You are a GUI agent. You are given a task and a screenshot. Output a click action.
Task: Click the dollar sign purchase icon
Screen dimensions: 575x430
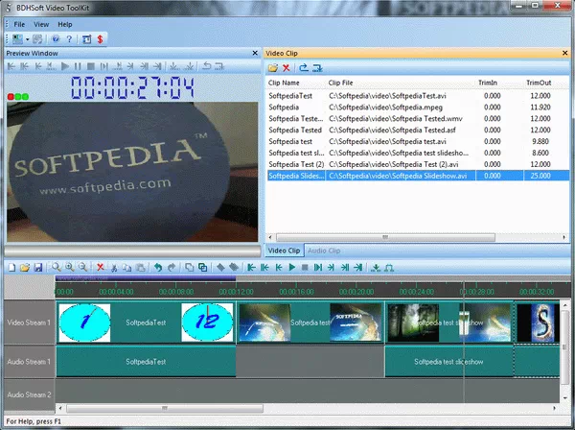pyautogui.click(x=101, y=38)
